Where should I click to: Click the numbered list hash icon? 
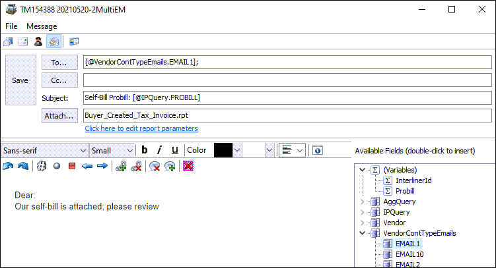(x=42, y=166)
